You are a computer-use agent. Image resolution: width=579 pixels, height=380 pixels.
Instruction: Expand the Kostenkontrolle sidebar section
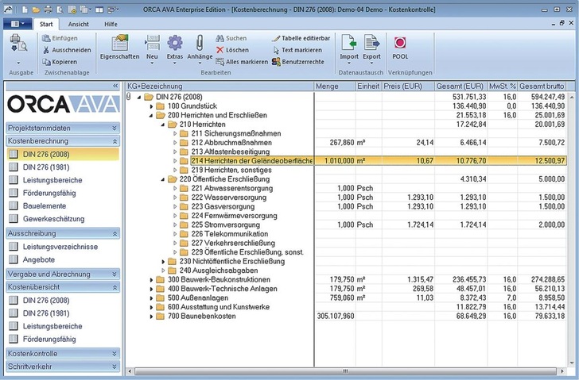point(115,354)
